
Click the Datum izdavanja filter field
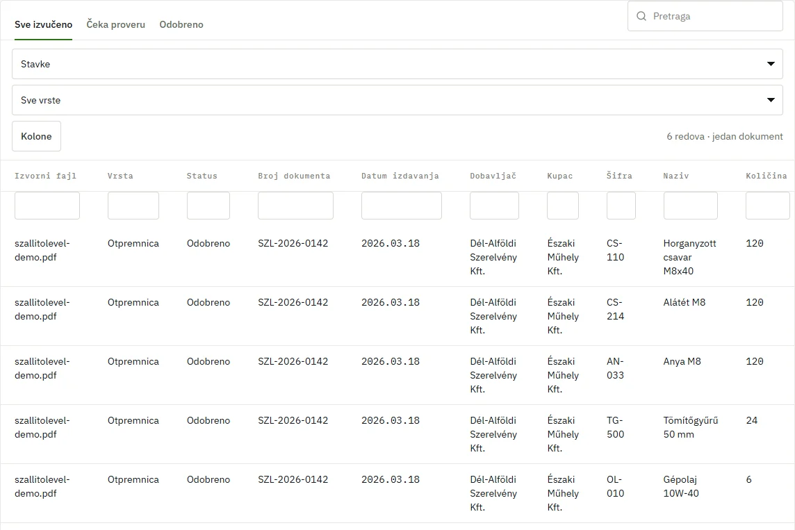(402, 206)
